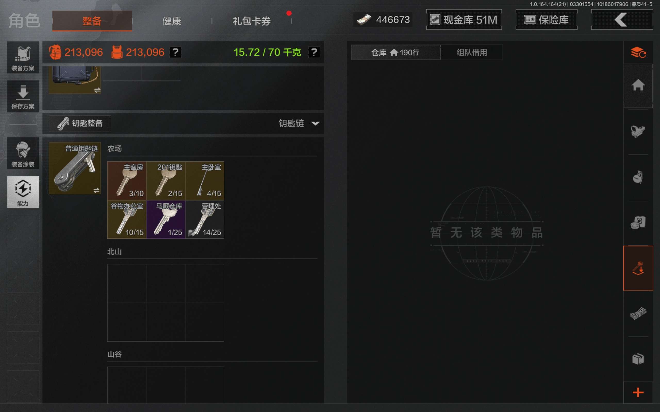Click the home filter icon in right sidebar

(x=638, y=86)
